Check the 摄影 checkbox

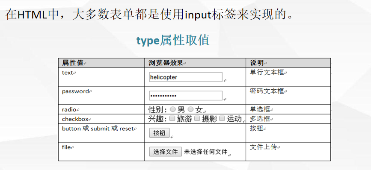point(197,118)
